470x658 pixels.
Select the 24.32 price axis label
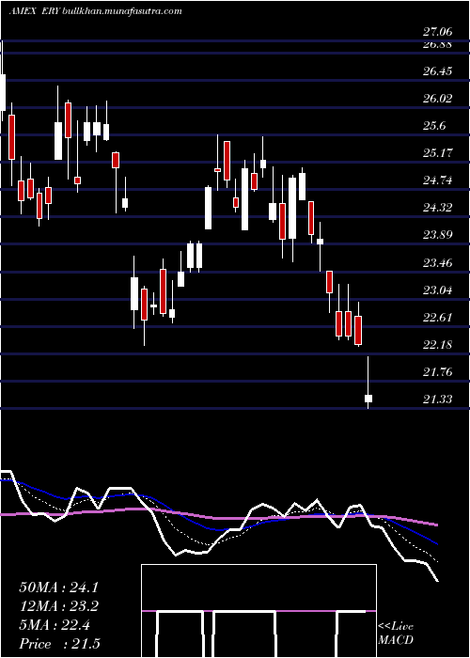[437, 208]
